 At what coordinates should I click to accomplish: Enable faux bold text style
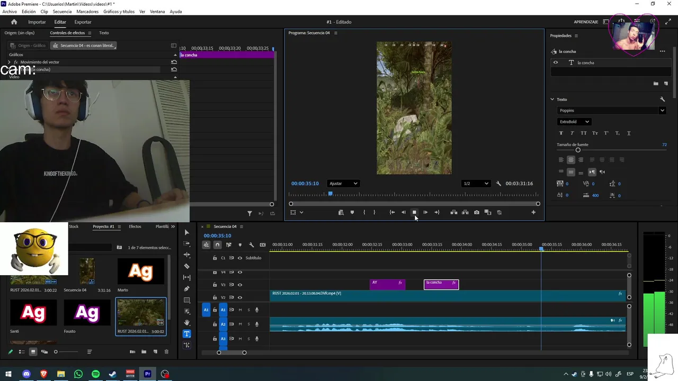(561, 133)
